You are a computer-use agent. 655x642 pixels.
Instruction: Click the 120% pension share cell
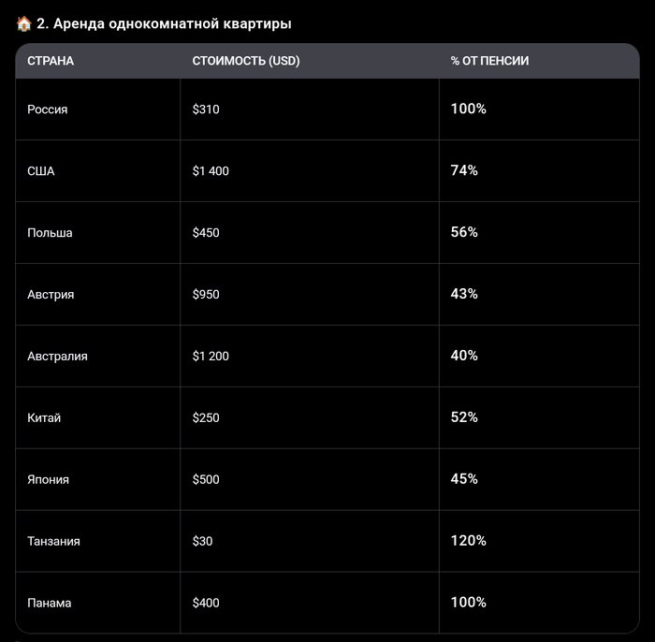pos(468,541)
